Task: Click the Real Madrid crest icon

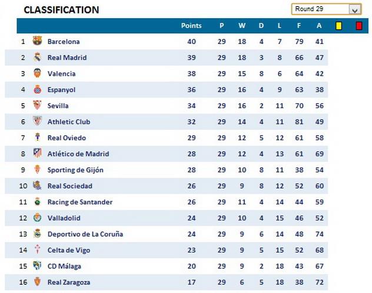Action: click(x=37, y=58)
